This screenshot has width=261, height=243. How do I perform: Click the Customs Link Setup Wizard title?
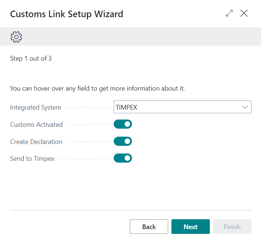[67, 14]
